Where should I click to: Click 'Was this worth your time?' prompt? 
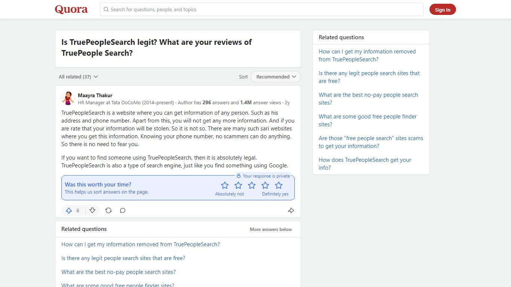98,185
